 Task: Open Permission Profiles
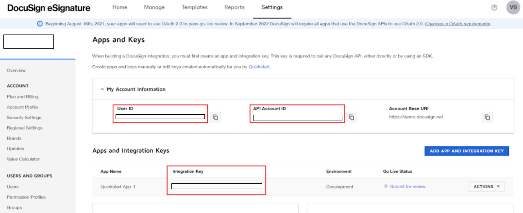pos(26,197)
